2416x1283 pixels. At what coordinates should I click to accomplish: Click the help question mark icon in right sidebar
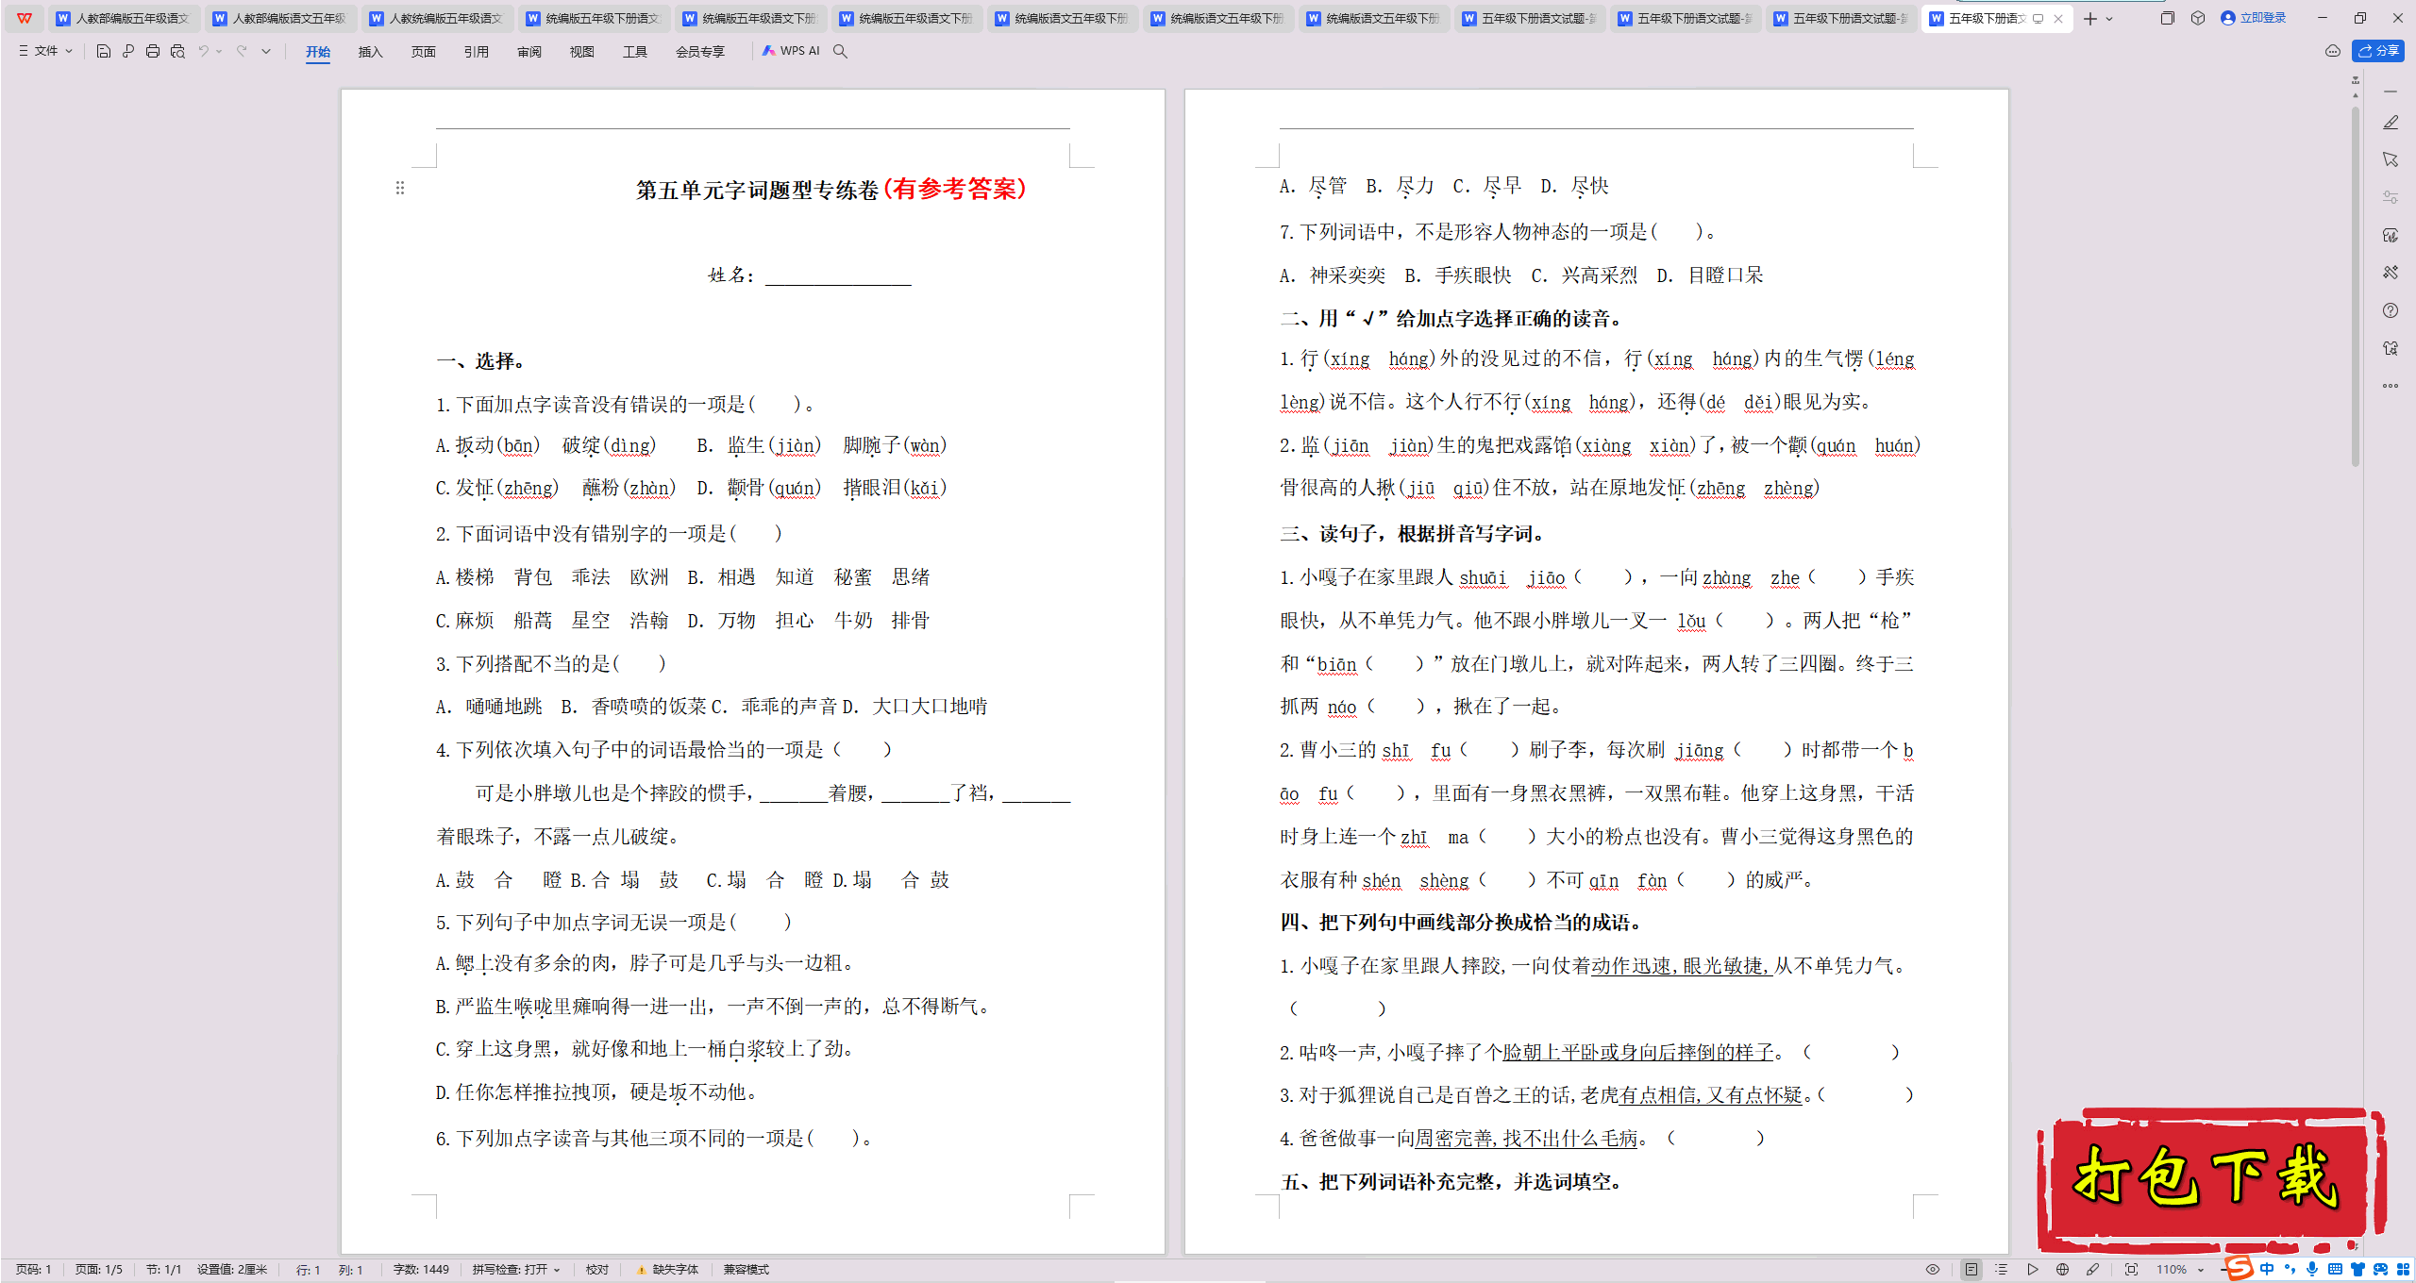(x=2391, y=310)
